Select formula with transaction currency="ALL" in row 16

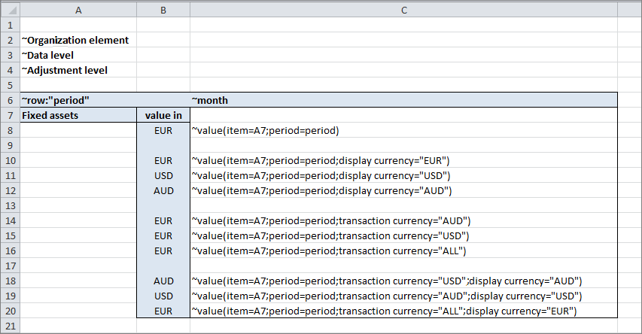[330, 250]
